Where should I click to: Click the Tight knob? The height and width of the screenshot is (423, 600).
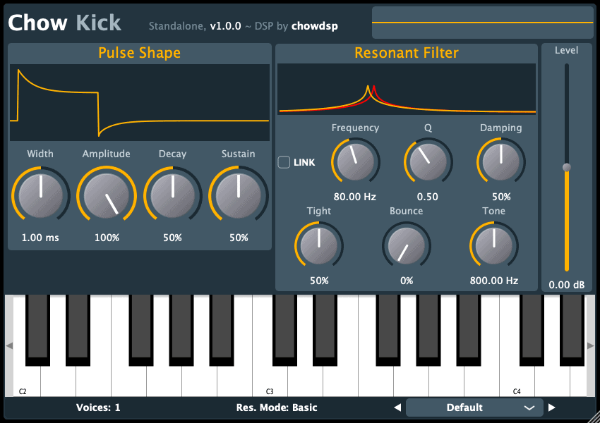tap(318, 245)
